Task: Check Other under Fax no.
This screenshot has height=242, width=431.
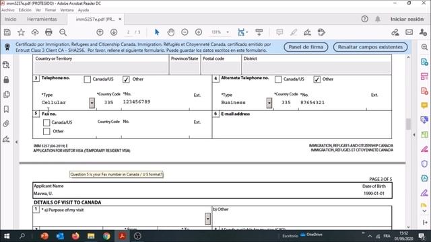Action: [46, 132]
